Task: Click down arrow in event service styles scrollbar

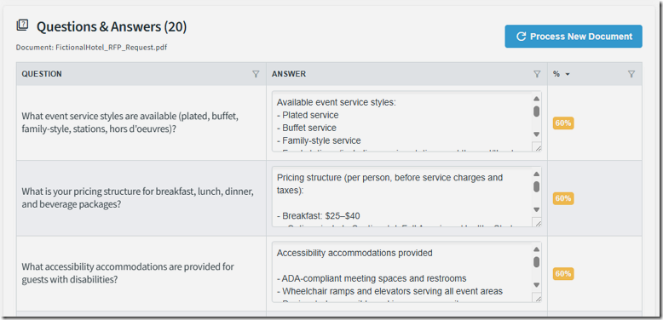Action: (x=536, y=134)
